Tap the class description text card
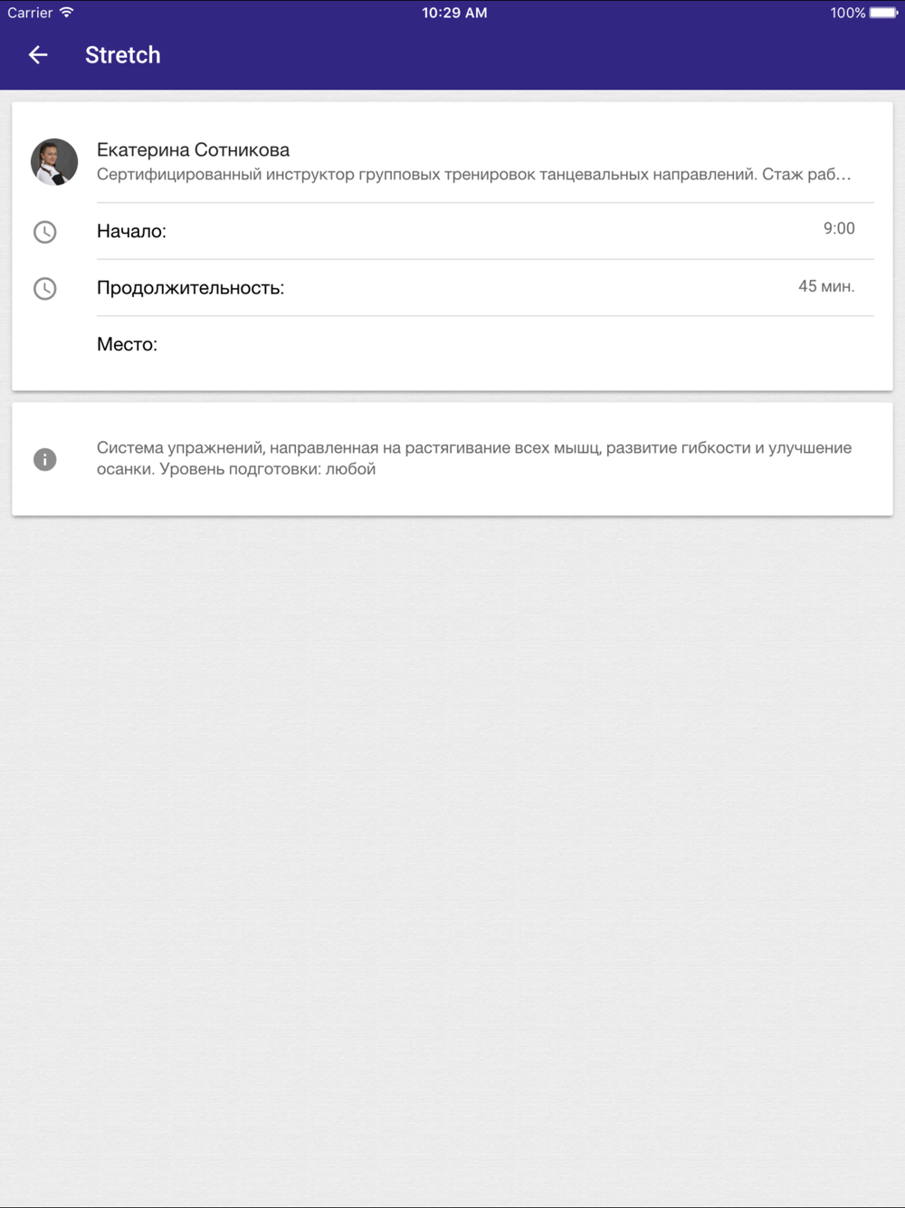 tap(452, 459)
